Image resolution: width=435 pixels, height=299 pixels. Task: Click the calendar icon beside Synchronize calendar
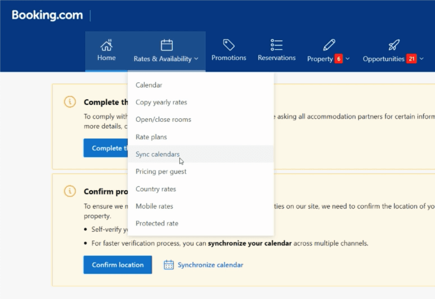(x=169, y=265)
